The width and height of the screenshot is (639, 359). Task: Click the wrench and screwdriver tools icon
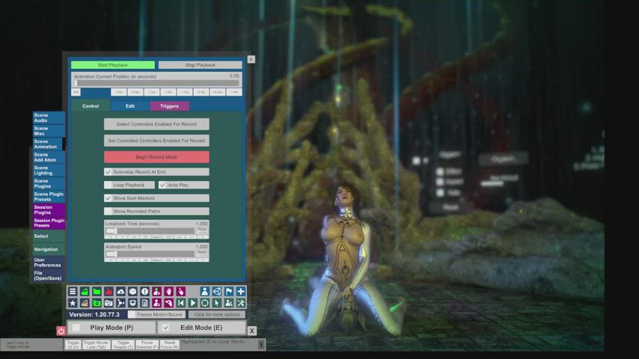click(x=241, y=303)
